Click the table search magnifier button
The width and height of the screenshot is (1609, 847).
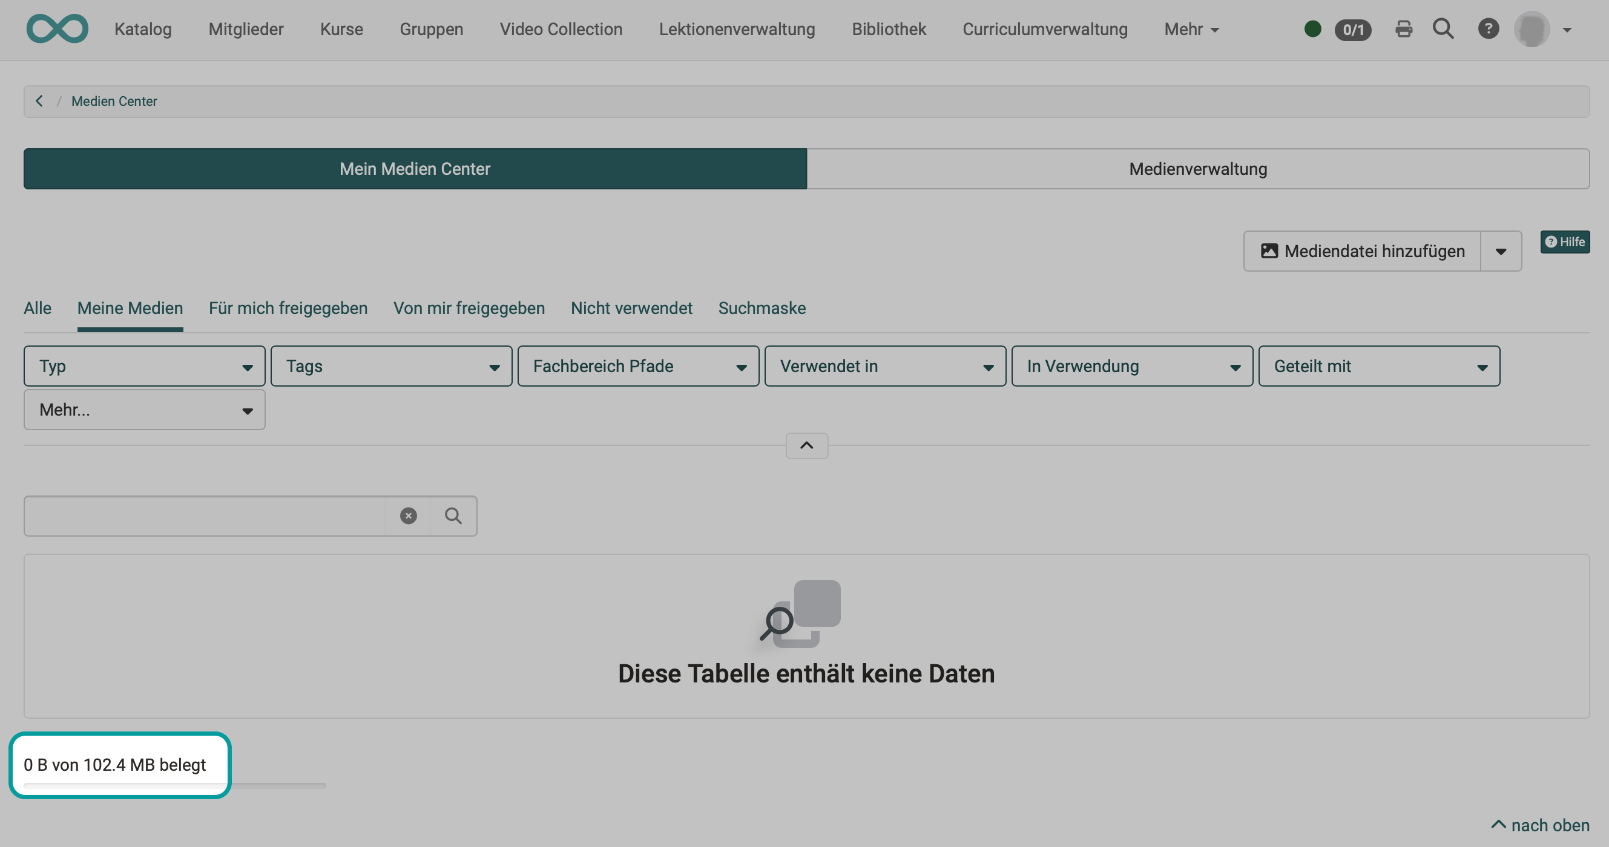(x=453, y=515)
